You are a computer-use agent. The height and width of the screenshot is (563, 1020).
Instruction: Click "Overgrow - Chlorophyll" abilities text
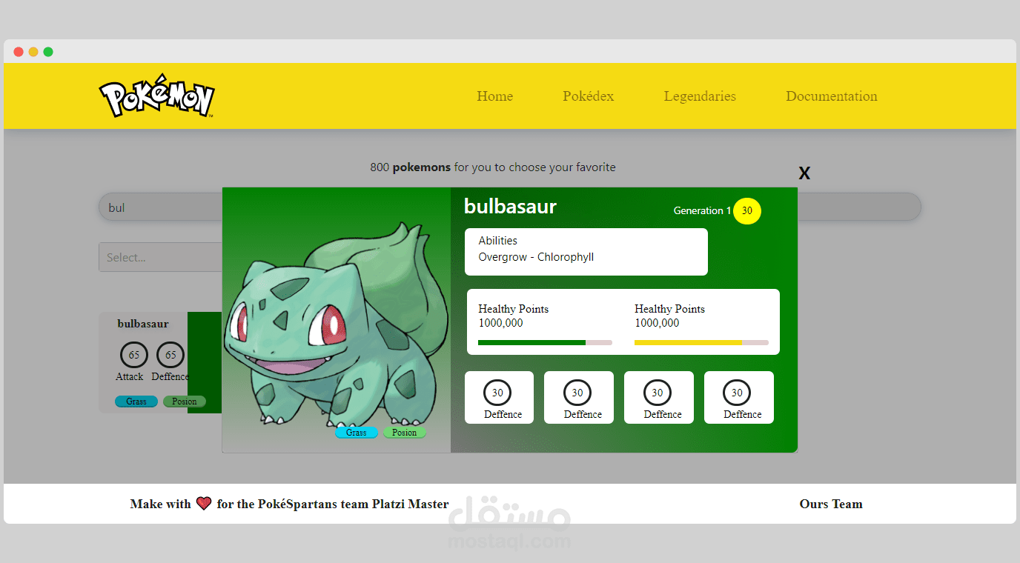(x=536, y=257)
